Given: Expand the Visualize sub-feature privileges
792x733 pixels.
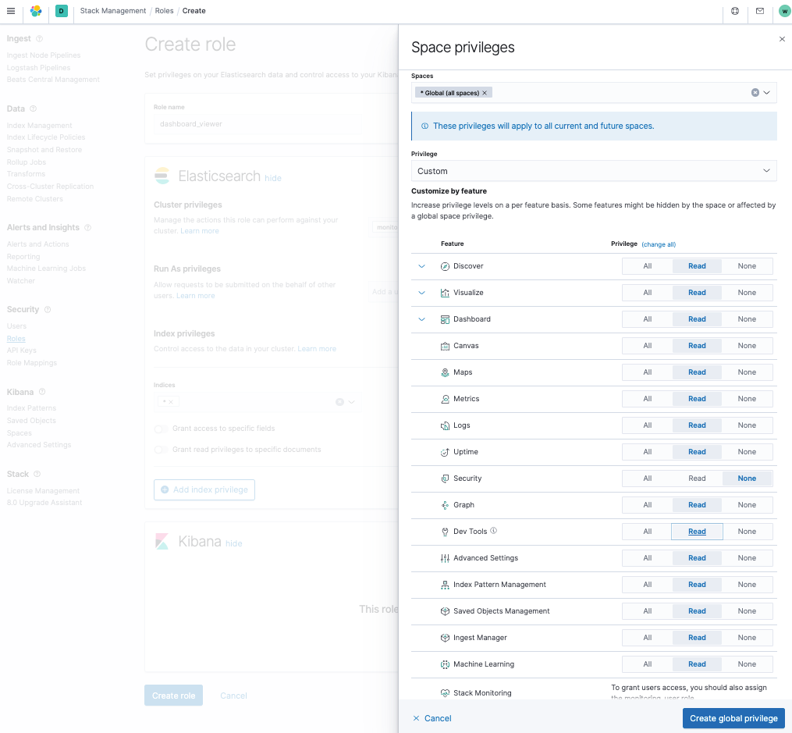Looking at the screenshot, I should [x=422, y=293].
